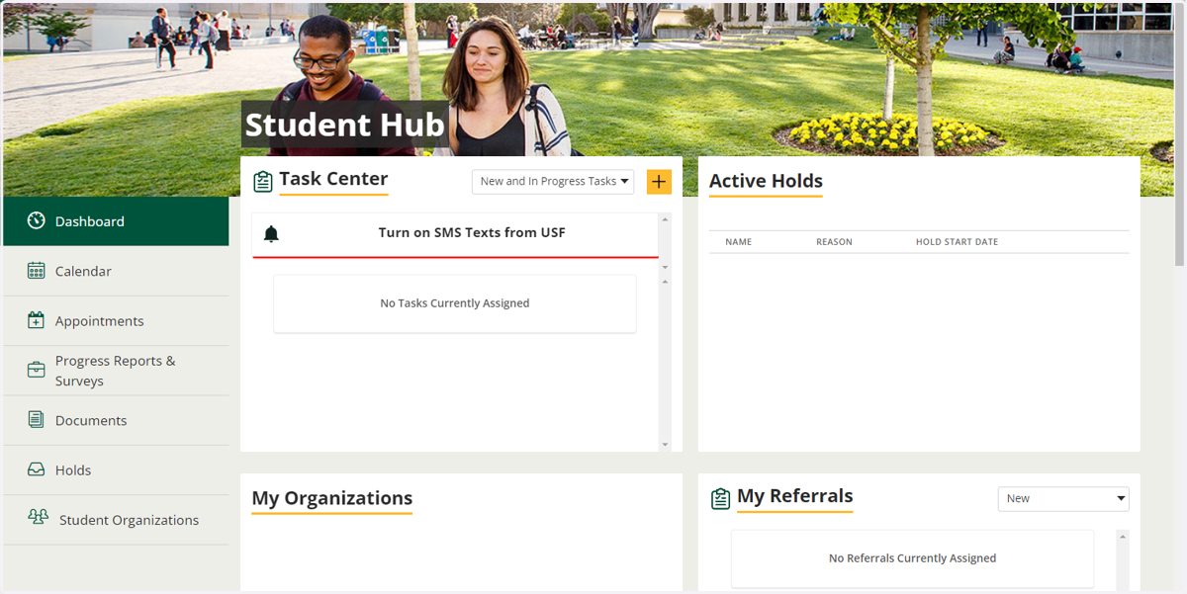Click the bell icon beside SMS Texts
The height and width of the screenshot is (594, 1187).
click(271, 234)
